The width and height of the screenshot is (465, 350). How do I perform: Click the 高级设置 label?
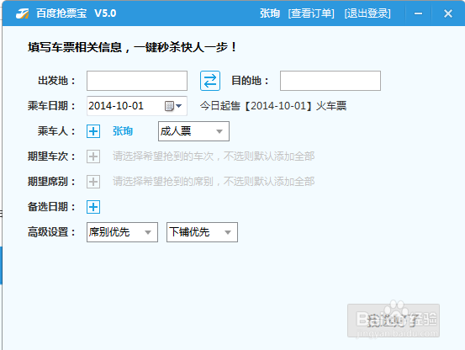[51, 232]
